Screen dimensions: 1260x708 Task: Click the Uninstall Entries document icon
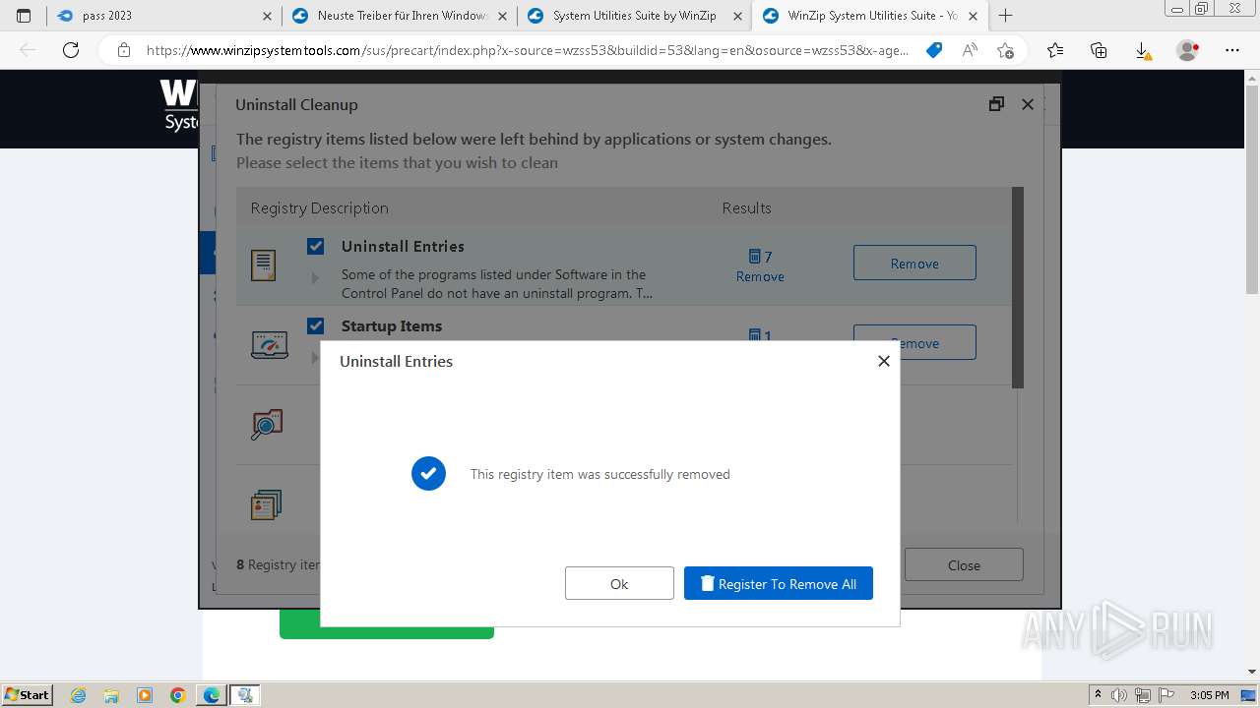tap(263, 265)
